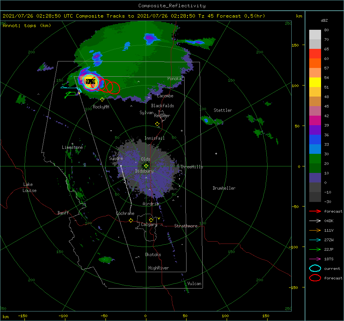
Task: Click the 'Annot: tops (km)' label
Action: click(x=27, y=26)
